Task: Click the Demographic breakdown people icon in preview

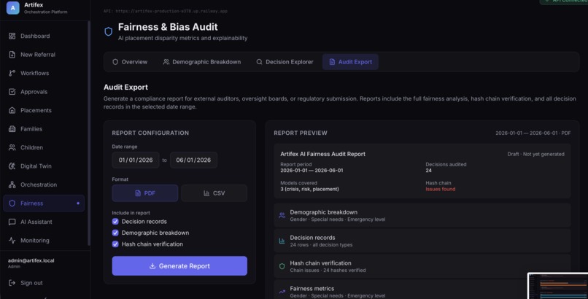Action: [282, 215]
